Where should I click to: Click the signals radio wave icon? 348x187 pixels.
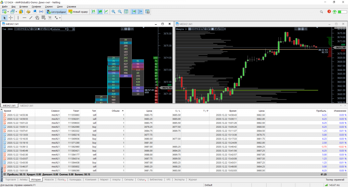pos(41,12)
